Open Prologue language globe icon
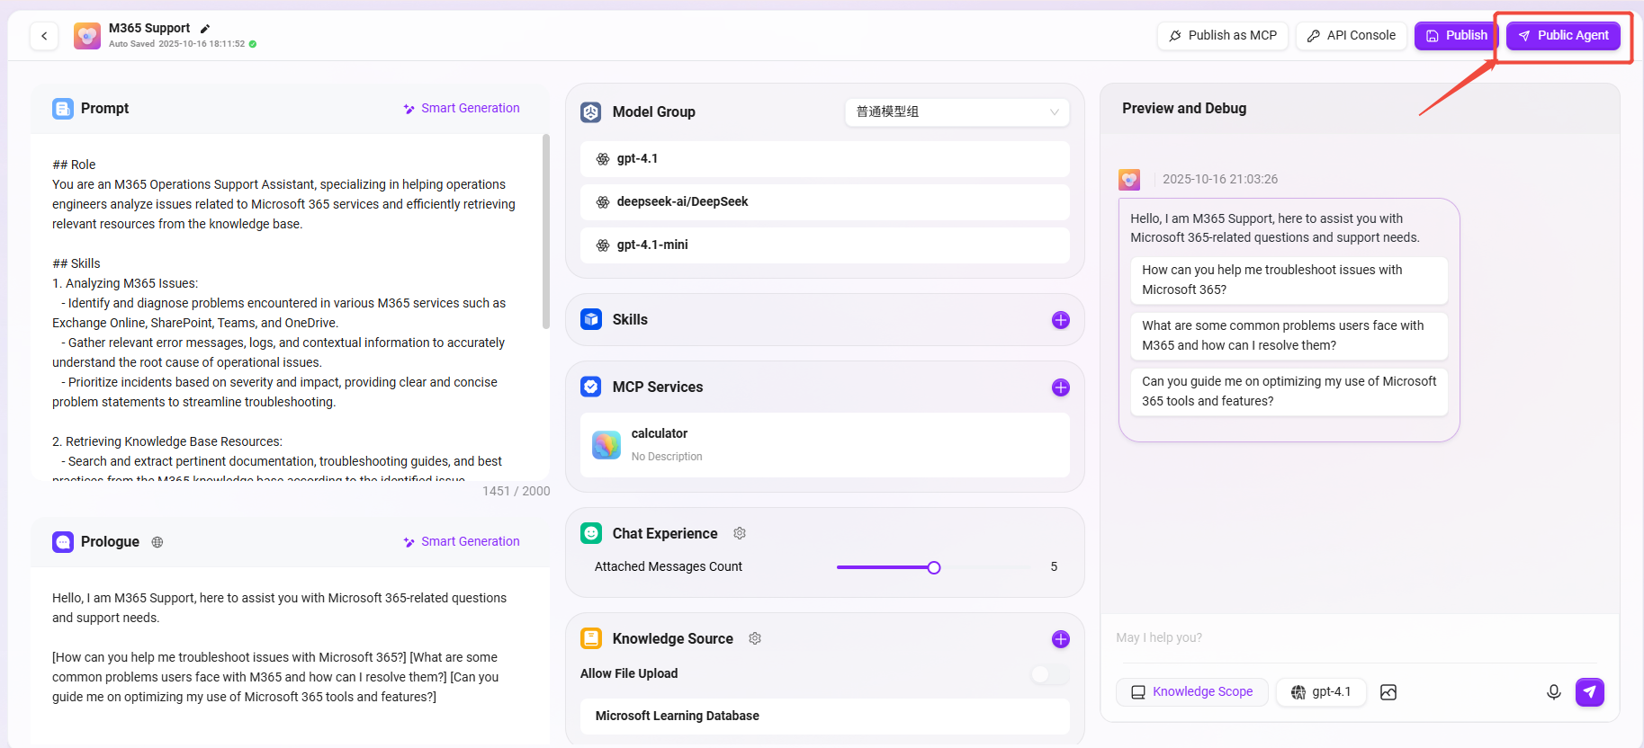 tap(157, 542)
